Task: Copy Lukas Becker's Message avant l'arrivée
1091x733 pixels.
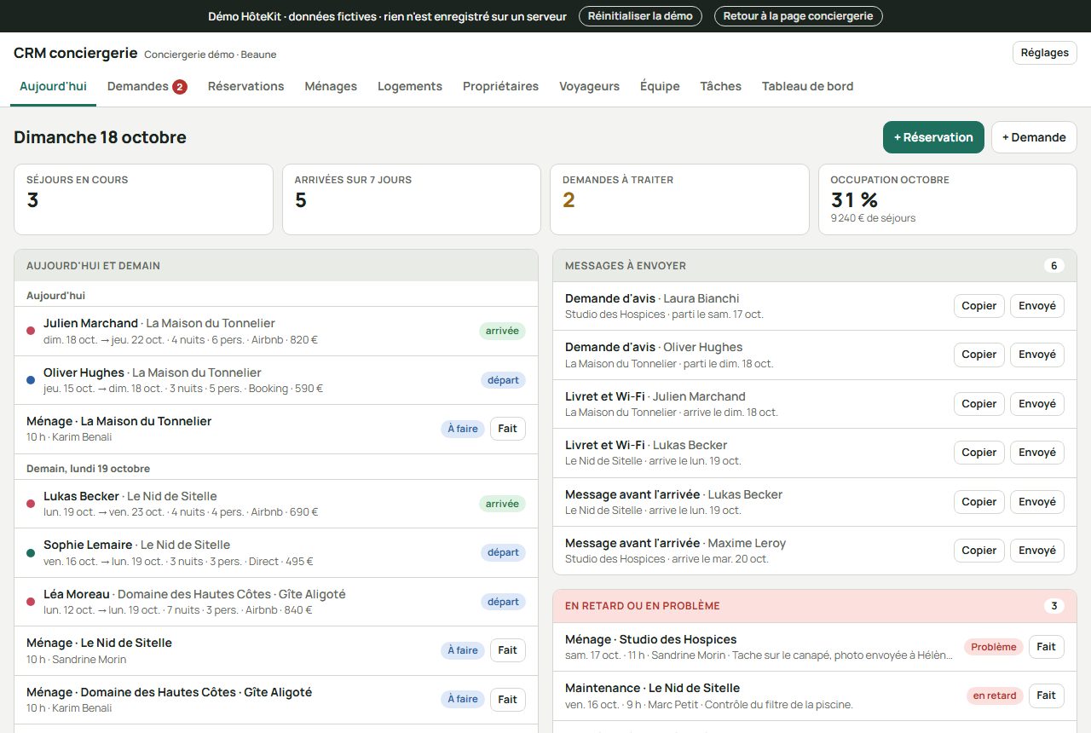Action: tap(978, 502)
